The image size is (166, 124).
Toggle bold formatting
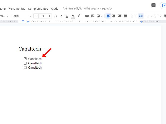pos(55,16)
